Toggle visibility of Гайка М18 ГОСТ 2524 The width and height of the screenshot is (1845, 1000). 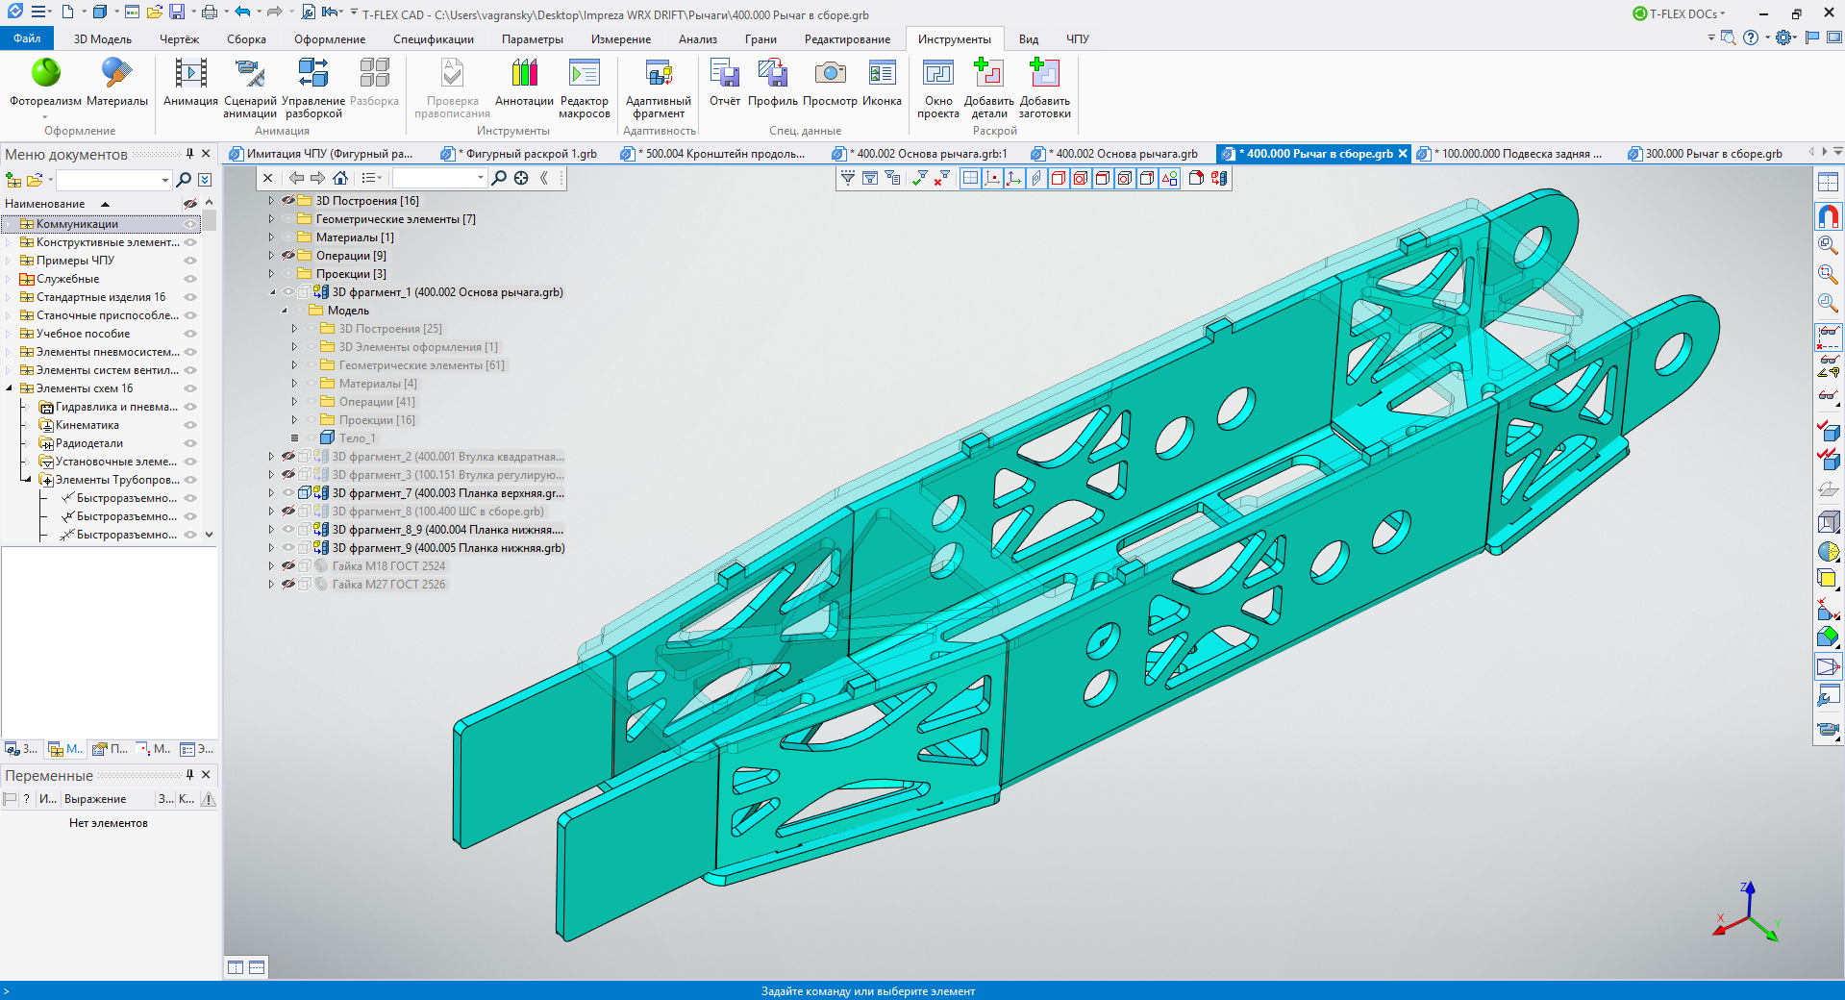coord(288,566)
